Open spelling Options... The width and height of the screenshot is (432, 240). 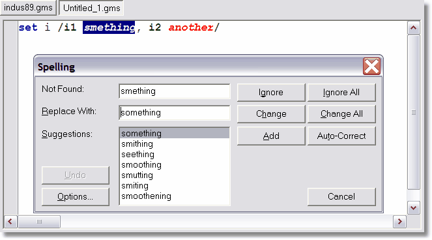pos(75,197)
